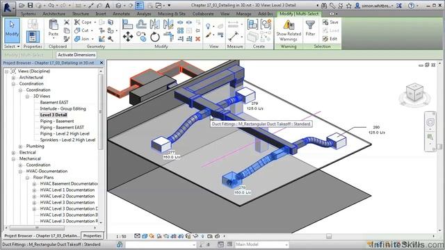Click the Paste clipboard icon
The image size is (445, 250).
[x=54, y=25]
